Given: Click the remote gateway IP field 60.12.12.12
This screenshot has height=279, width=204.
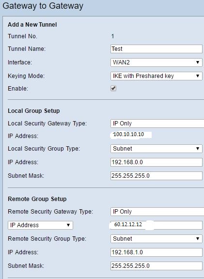Looking at the screenshot, I should (x=157, y=225).
